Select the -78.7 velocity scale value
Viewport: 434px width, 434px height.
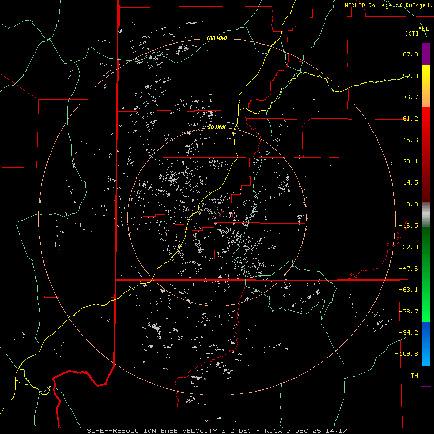tap(408, 312)
